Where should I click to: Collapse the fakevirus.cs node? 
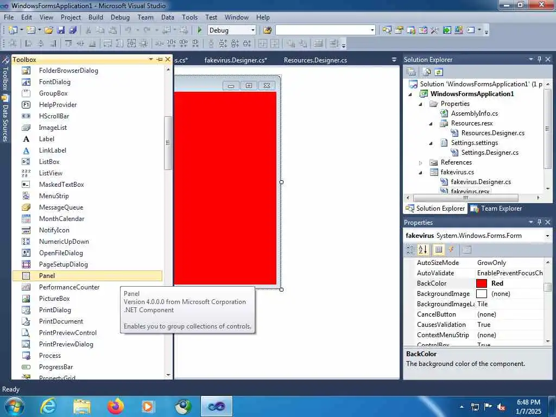[421, 173]
